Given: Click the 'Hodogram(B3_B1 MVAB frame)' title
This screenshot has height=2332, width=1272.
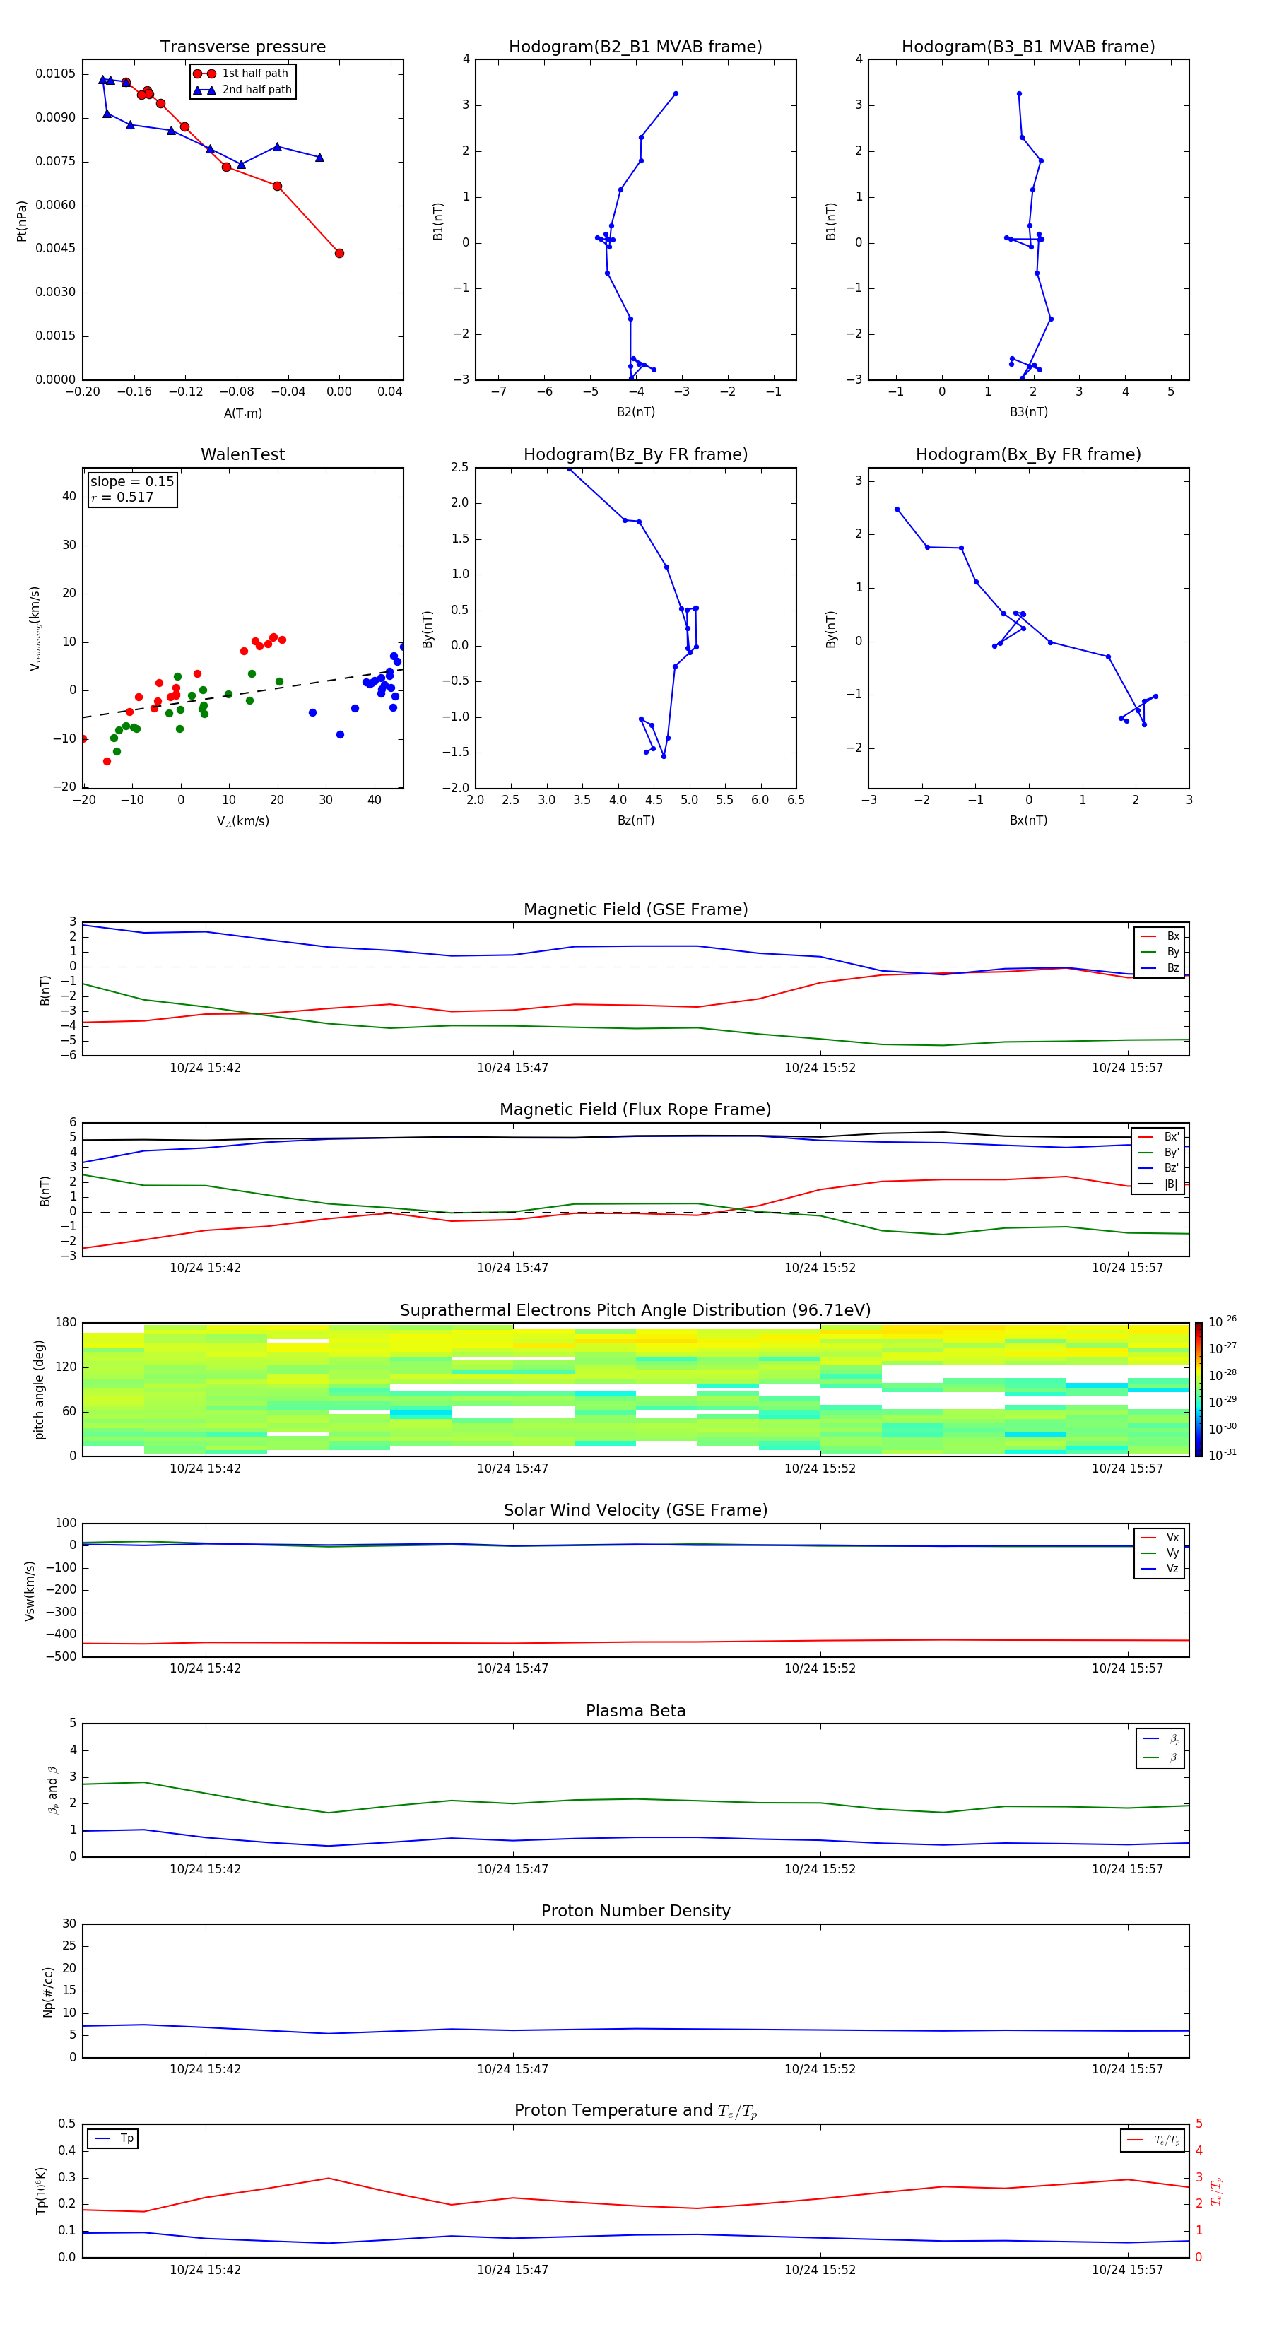Looking at the screenshot, I should tap(1028, 47).
